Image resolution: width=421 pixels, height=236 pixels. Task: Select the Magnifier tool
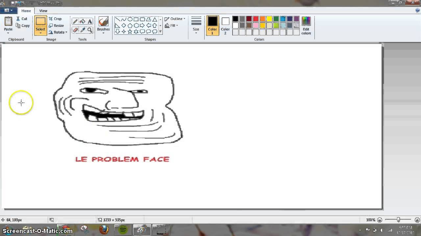tap(90, 30)
